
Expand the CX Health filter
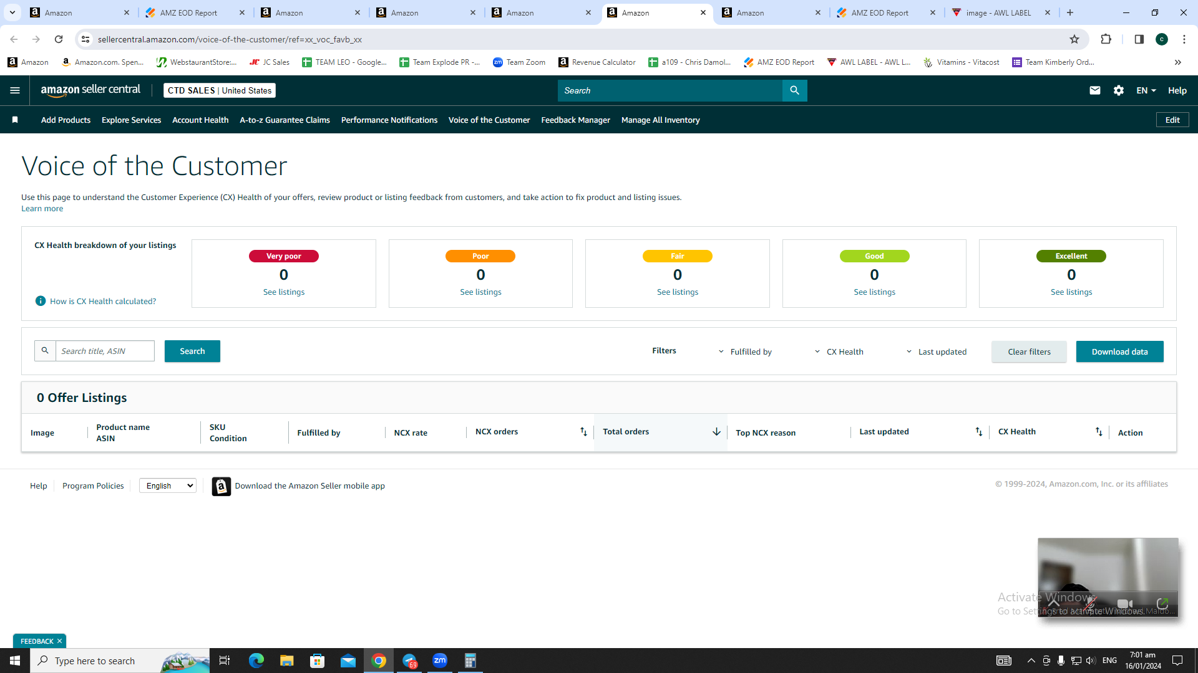839,351
